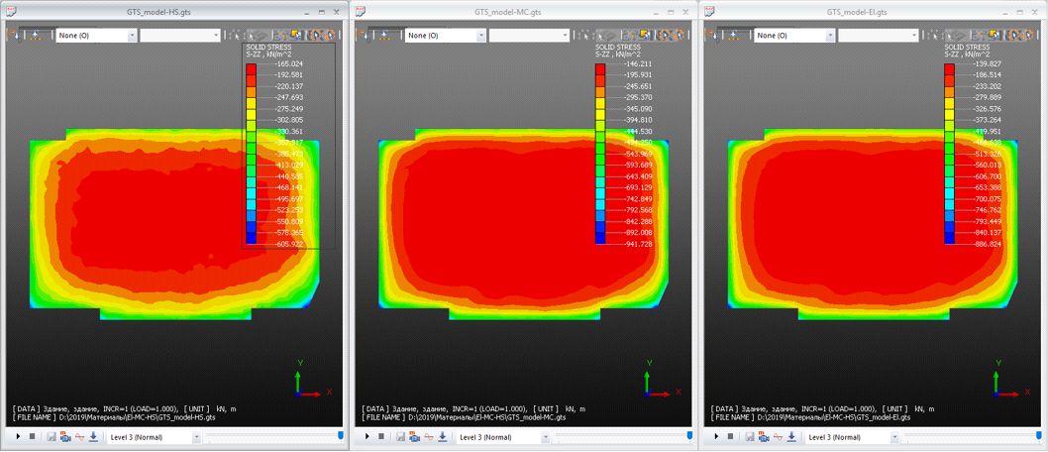
Task: Click the wave curve icon in GTS_model-EI window
Action: coord(777,437)
